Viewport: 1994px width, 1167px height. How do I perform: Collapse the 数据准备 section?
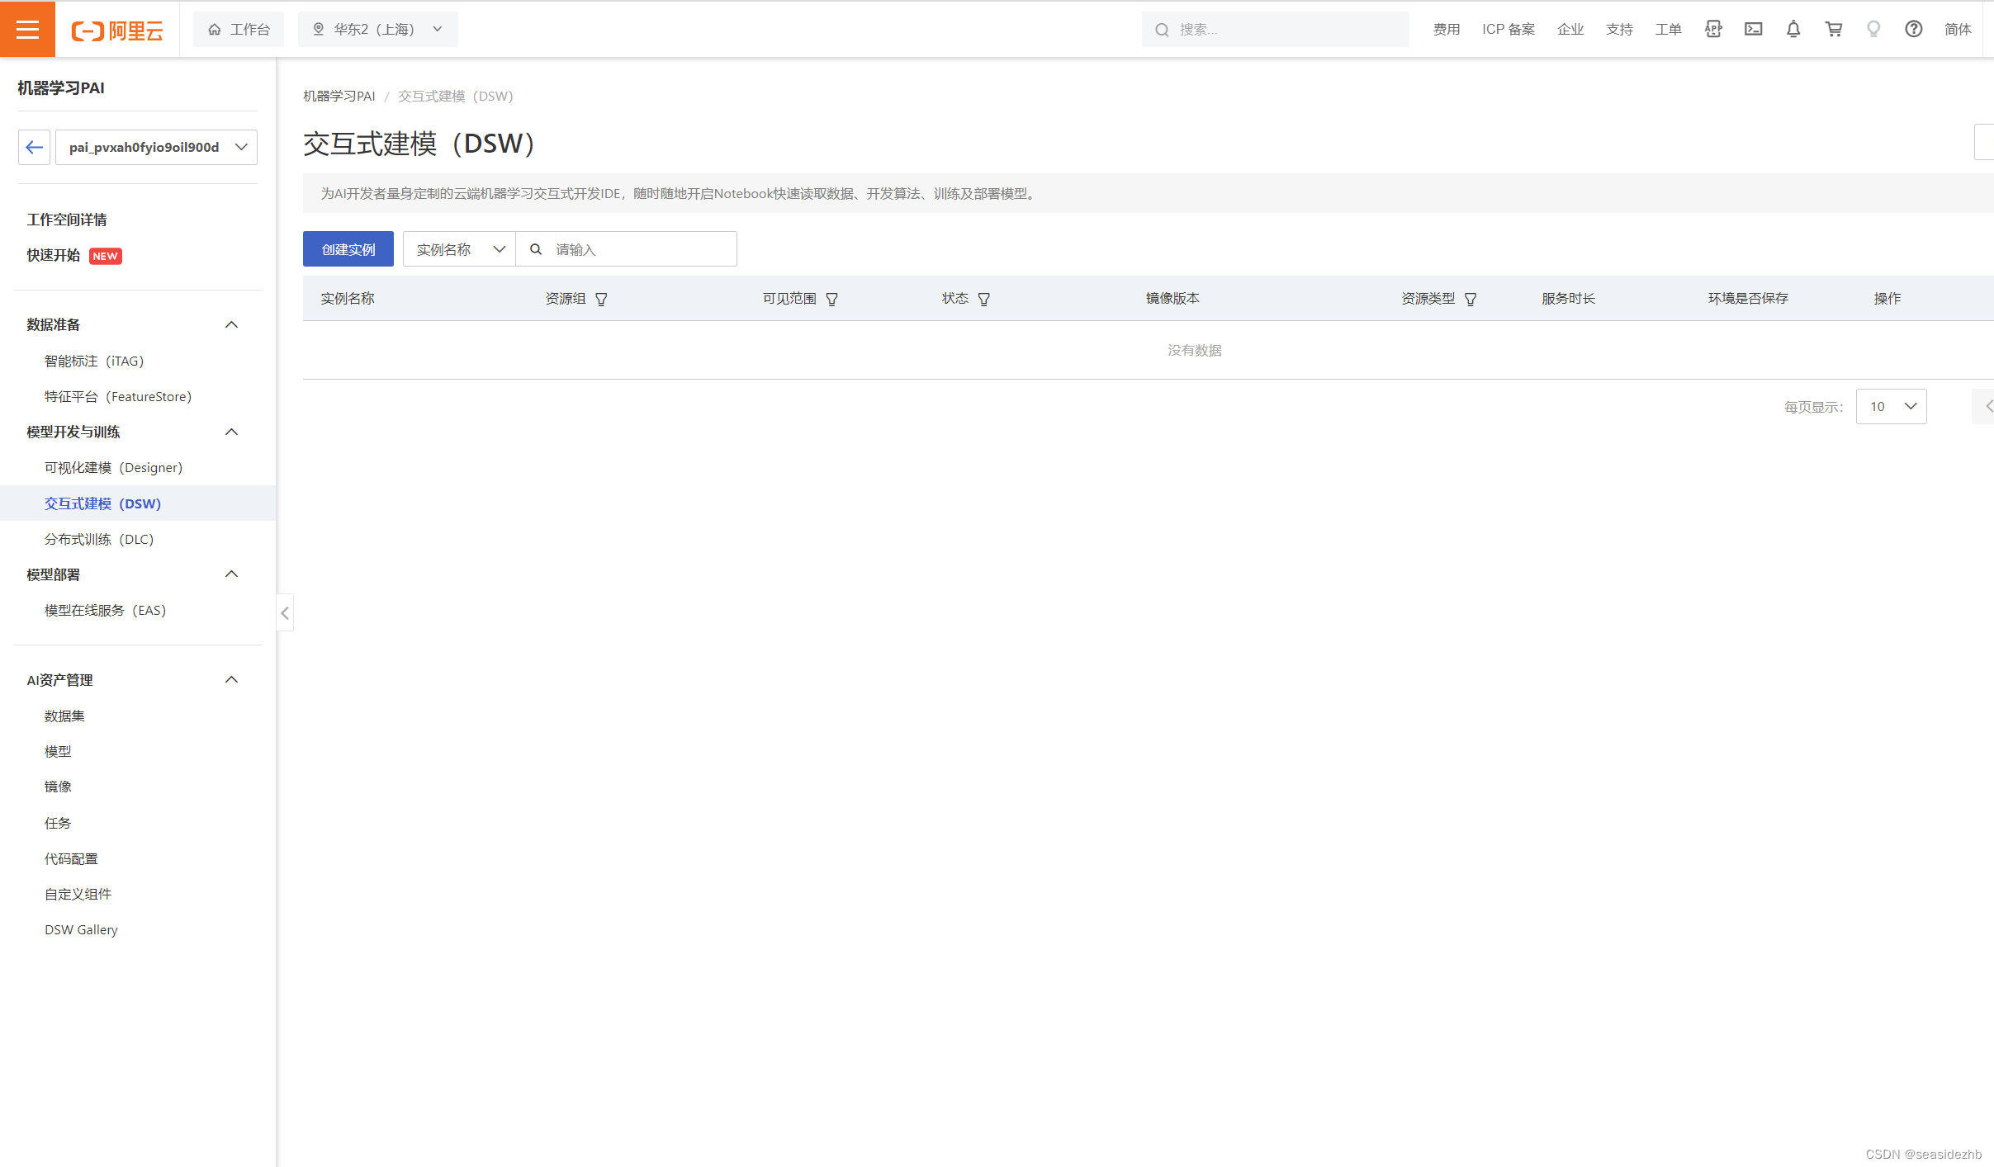pyautogui.click(x=231, y=324)
